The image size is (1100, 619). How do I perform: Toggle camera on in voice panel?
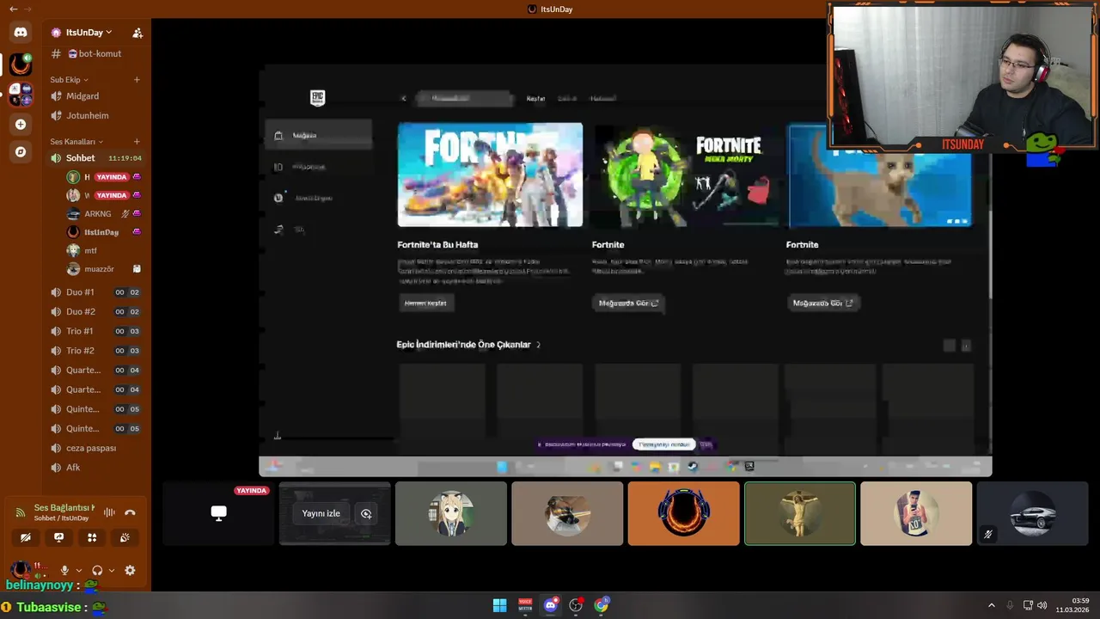coord(26,537)
